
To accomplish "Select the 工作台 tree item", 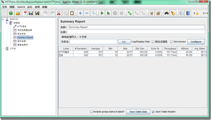I will coord(13,48).
